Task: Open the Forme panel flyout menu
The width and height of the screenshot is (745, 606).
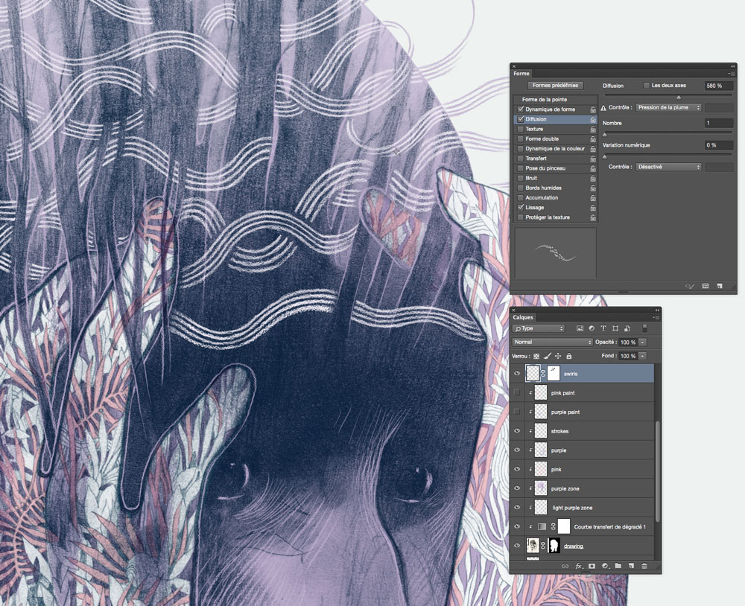Action: (x=732, y=74)
